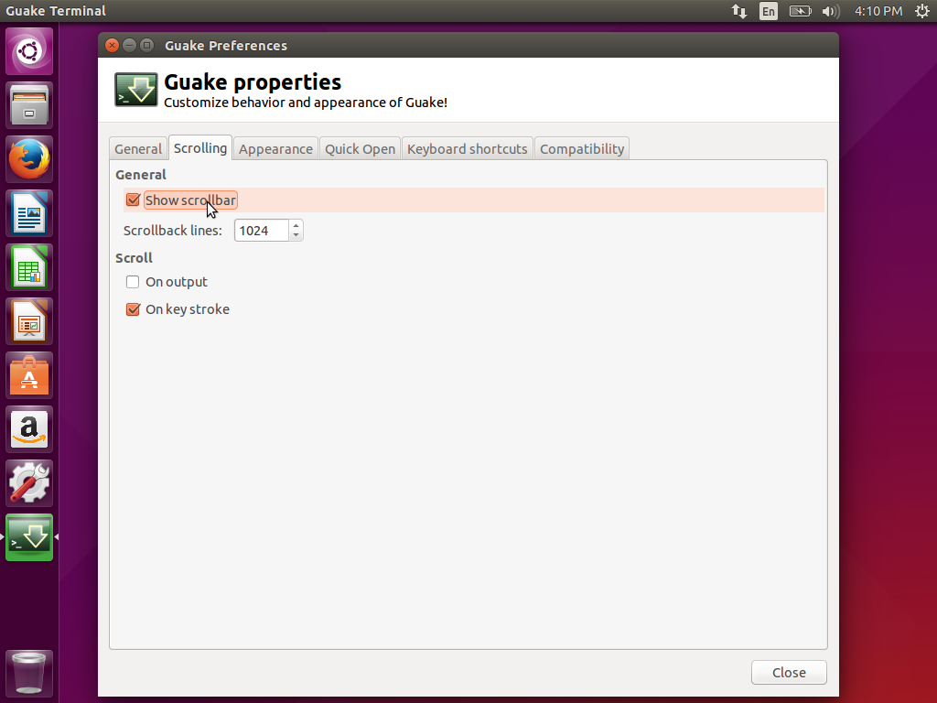Disable scrolling On key stroke
The width and height of the screenshot is (937, 703).
(x=133, y=309)
